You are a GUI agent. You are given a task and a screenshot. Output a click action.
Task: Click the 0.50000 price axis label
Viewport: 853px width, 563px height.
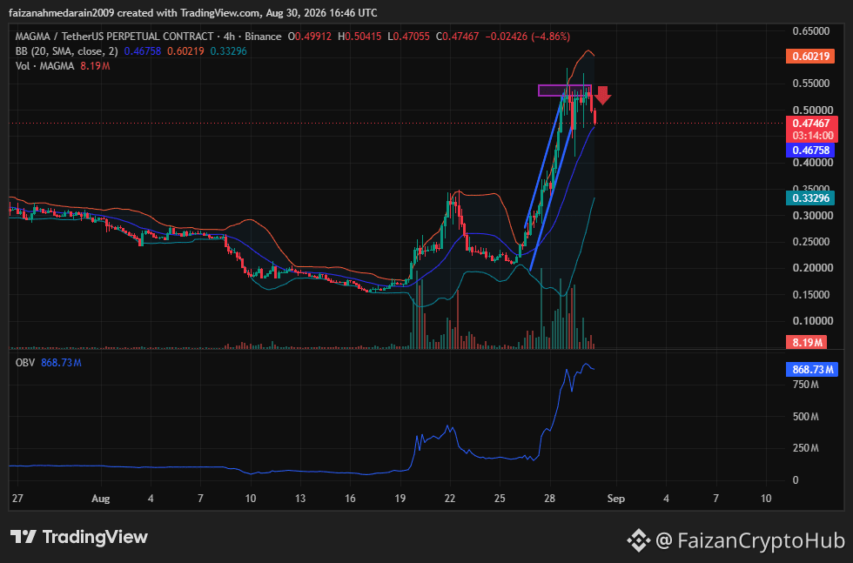[x=811, y=110]
